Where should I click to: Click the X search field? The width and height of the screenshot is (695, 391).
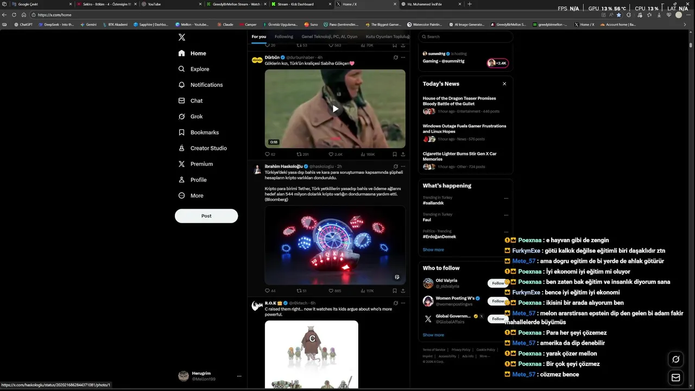click(x=466, y=36)
